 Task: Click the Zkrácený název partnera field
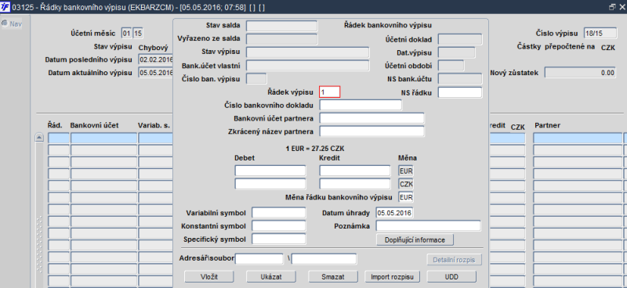[371, 131]
